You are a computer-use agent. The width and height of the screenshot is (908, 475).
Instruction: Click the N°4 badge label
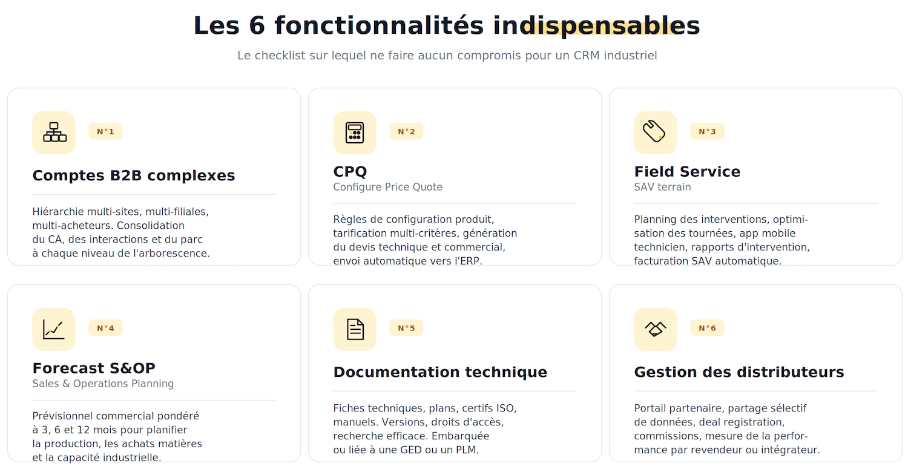tap(105, 328)
